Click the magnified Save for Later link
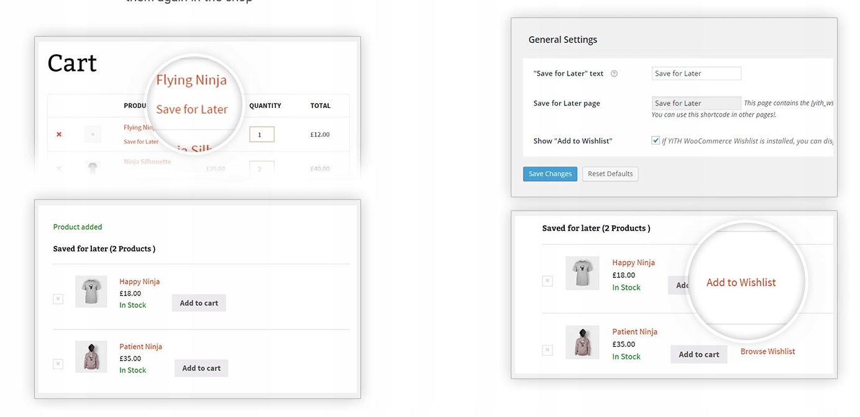The height and width of the screenshot is (417, 860). [191, 109]
